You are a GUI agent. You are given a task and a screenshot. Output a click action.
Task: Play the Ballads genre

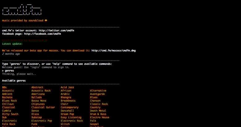pyautogui.click(x=36, y=97)
